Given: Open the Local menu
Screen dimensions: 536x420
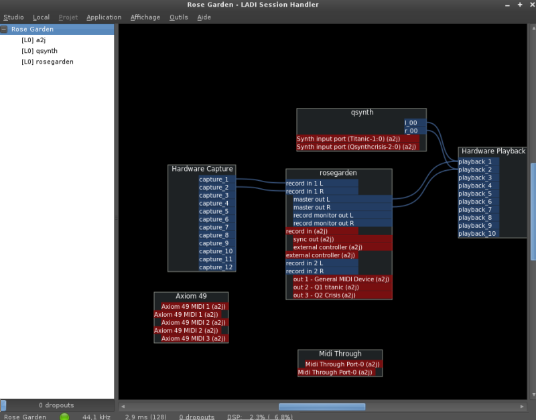Looking at the screenshot, I should [41, 17].
